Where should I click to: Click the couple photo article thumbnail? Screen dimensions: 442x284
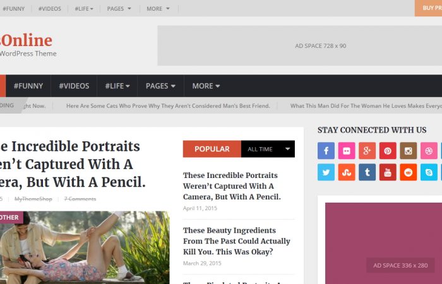85,247
